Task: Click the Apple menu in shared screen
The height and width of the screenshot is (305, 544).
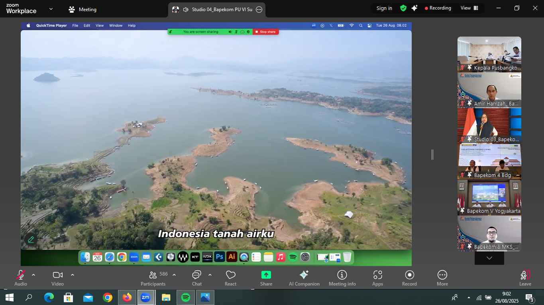Action: tap(28, 25)
